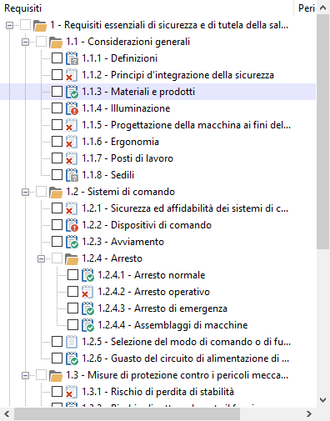The width and height of the screenshot is (330, 421).
Task: Click the folder icon of 1.3 Misure di protezione
Action: pos(56,375)
